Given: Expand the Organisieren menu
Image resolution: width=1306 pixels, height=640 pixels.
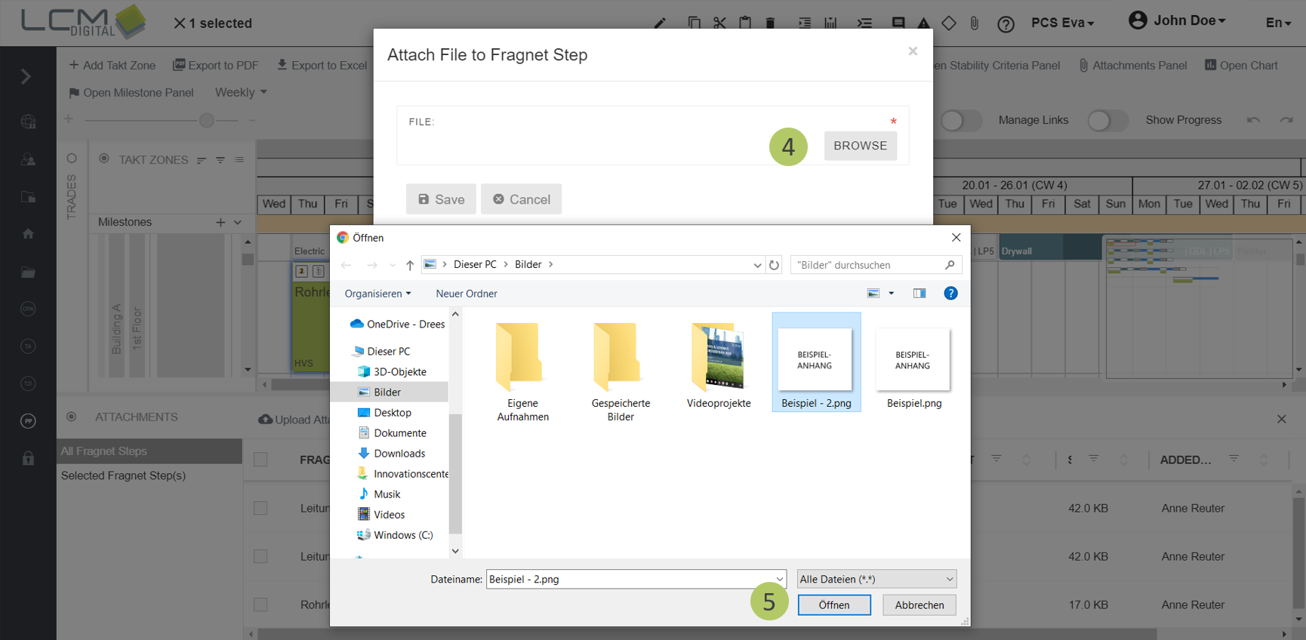Looking at the screenshot, I should point(377,294).
